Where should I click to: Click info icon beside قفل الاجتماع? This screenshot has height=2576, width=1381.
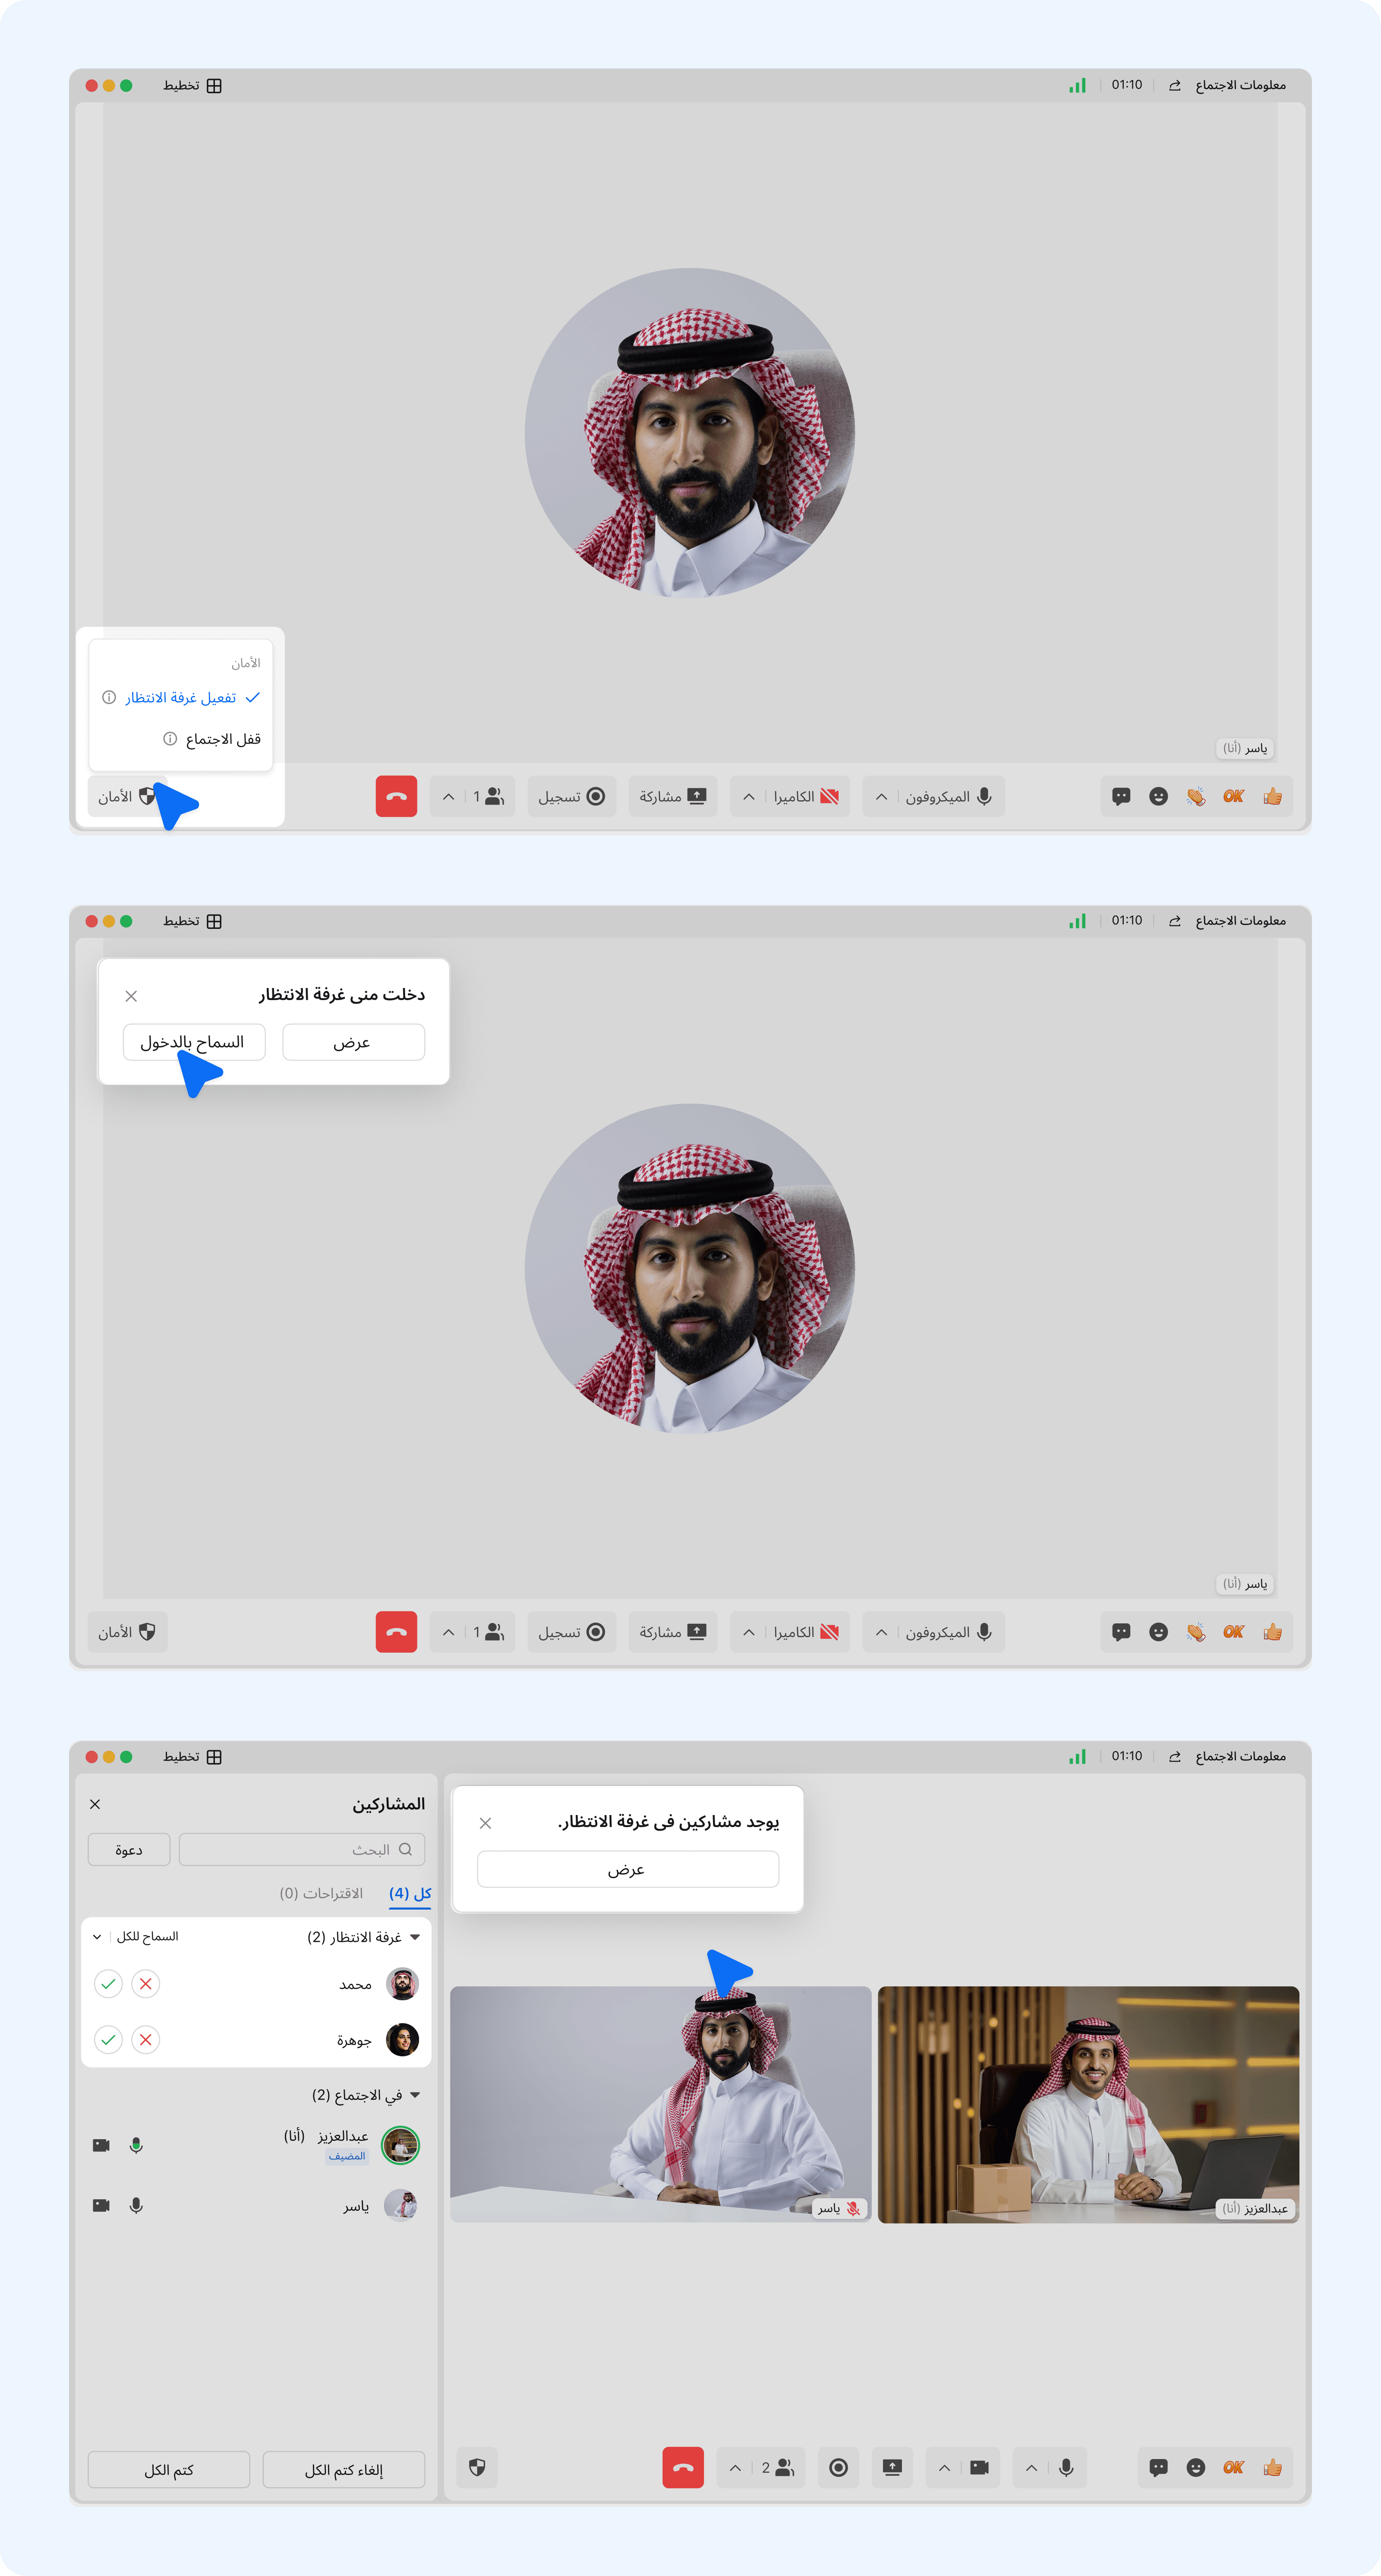(170, 739)
